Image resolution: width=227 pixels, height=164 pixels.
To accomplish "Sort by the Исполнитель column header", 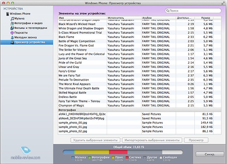I will (124, 18).
